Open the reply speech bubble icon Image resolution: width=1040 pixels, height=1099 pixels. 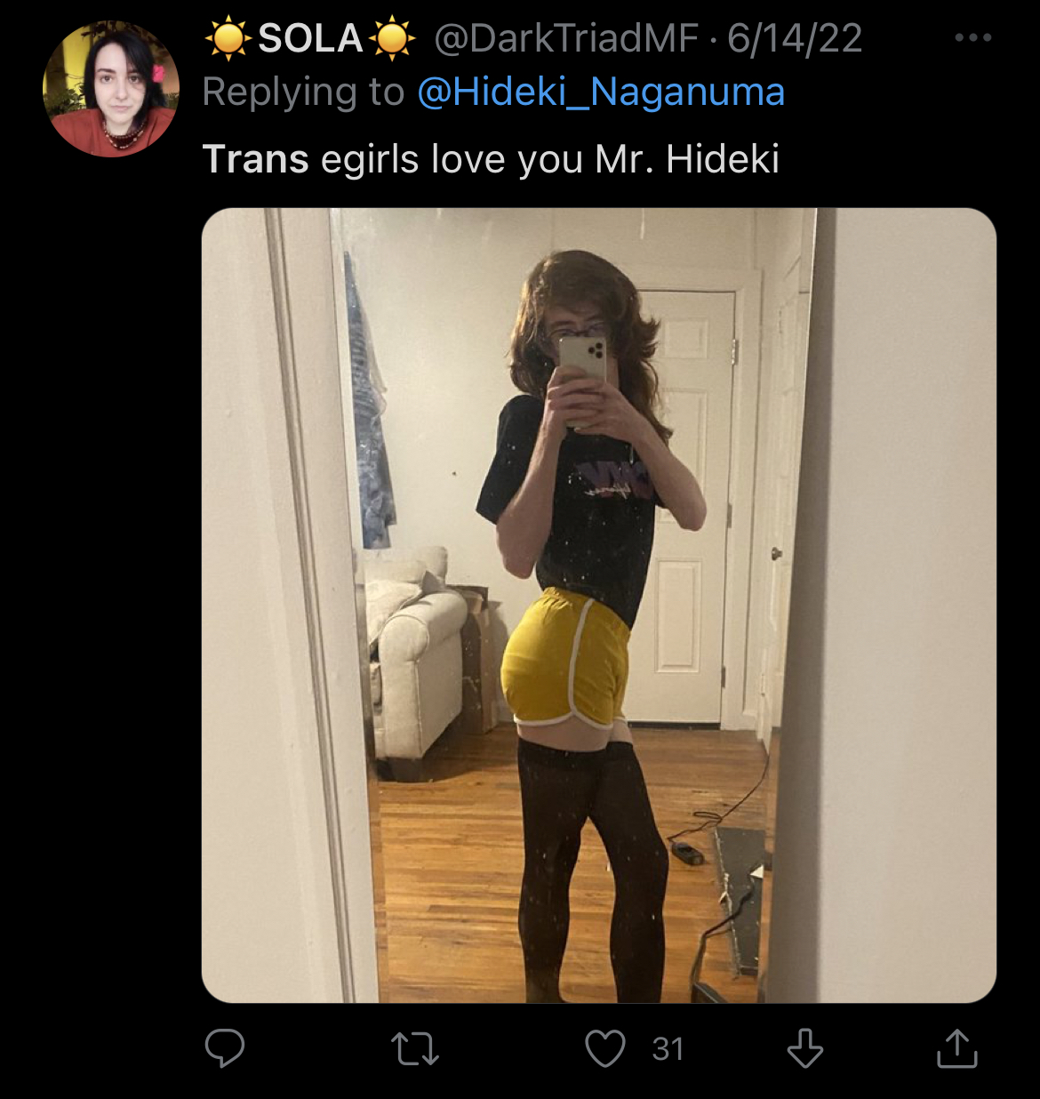225,1048
